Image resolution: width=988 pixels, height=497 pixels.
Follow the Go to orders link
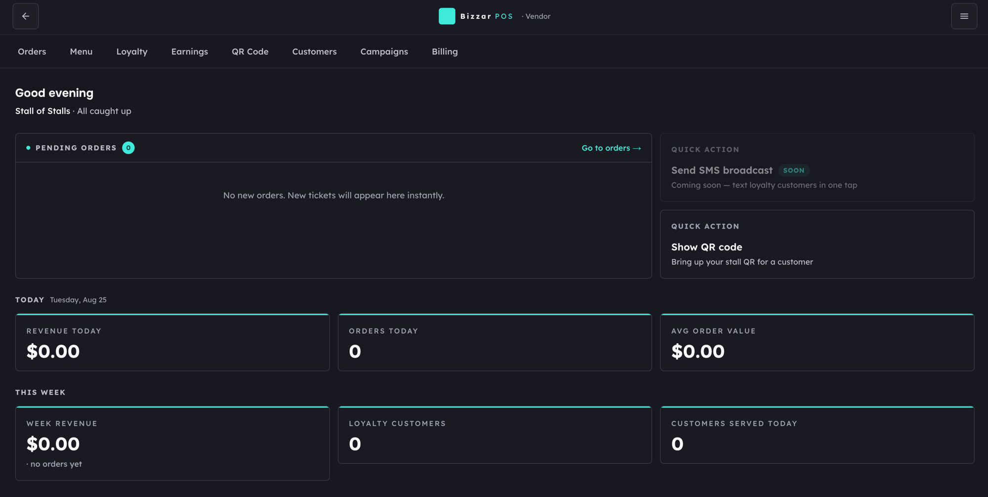[611, 148]
